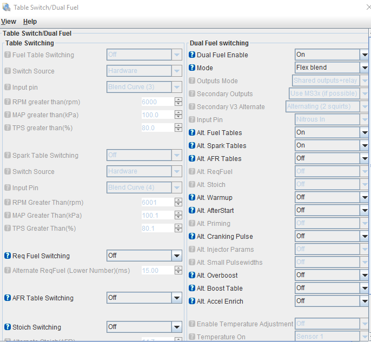Expand the AFR Table Switching dropdown
371x342 pixels.
click(x=144, y=298)
